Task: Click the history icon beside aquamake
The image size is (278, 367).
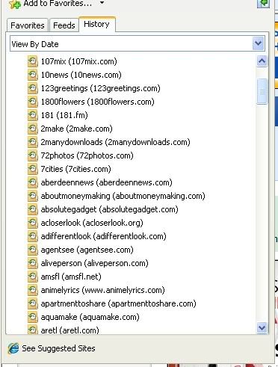Action: point(32,317)
